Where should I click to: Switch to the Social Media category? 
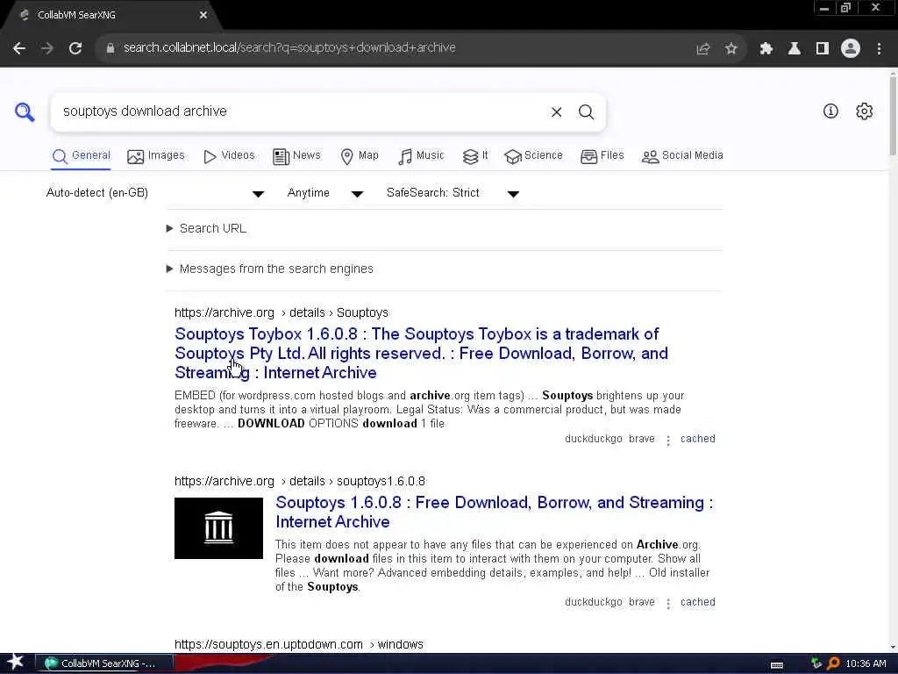[x=682, y=156]
